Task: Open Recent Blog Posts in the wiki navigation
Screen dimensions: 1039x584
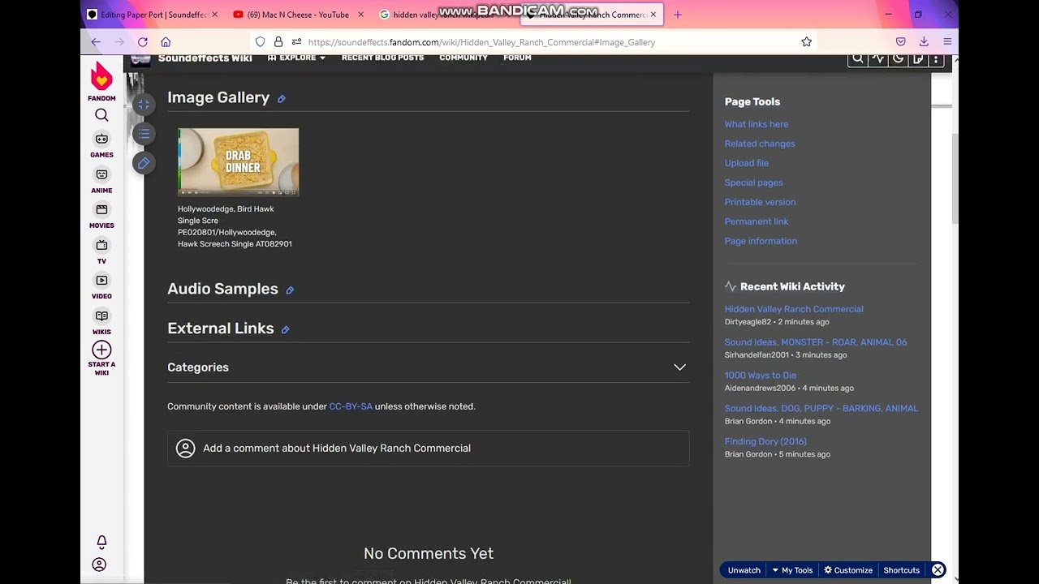Action: tap(382, 58)
